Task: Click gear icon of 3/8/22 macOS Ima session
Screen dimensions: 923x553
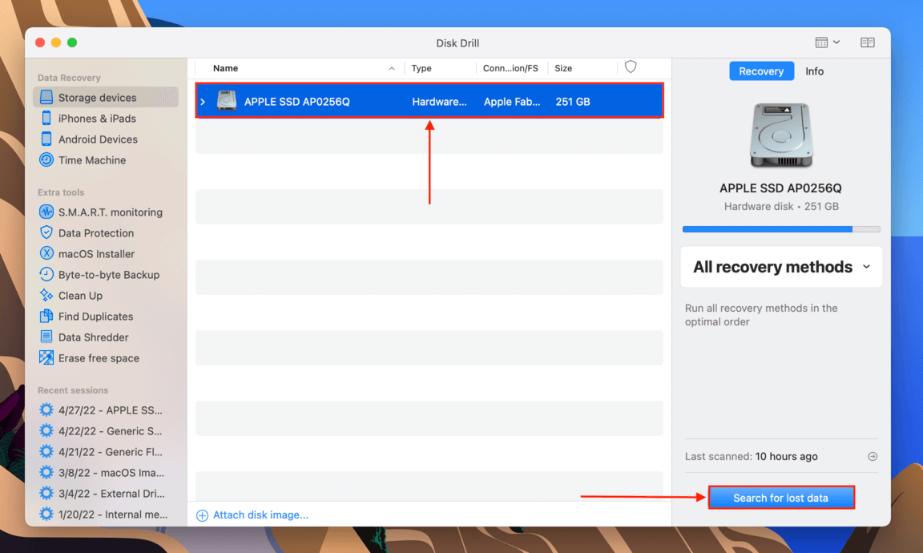Action: click(x=46, y=472)
